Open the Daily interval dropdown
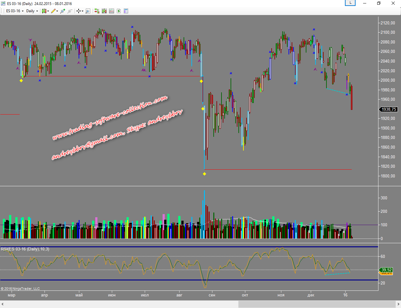The image size is (401, 308). point(32,11)
